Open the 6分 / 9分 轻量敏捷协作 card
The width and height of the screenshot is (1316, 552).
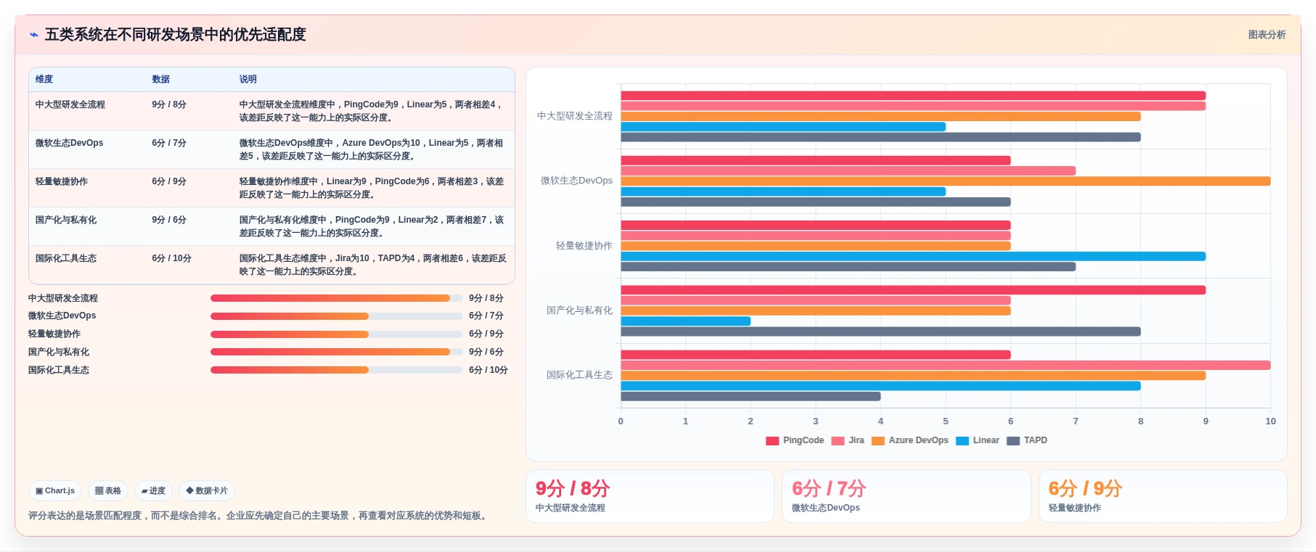(x=1163, y=496)
